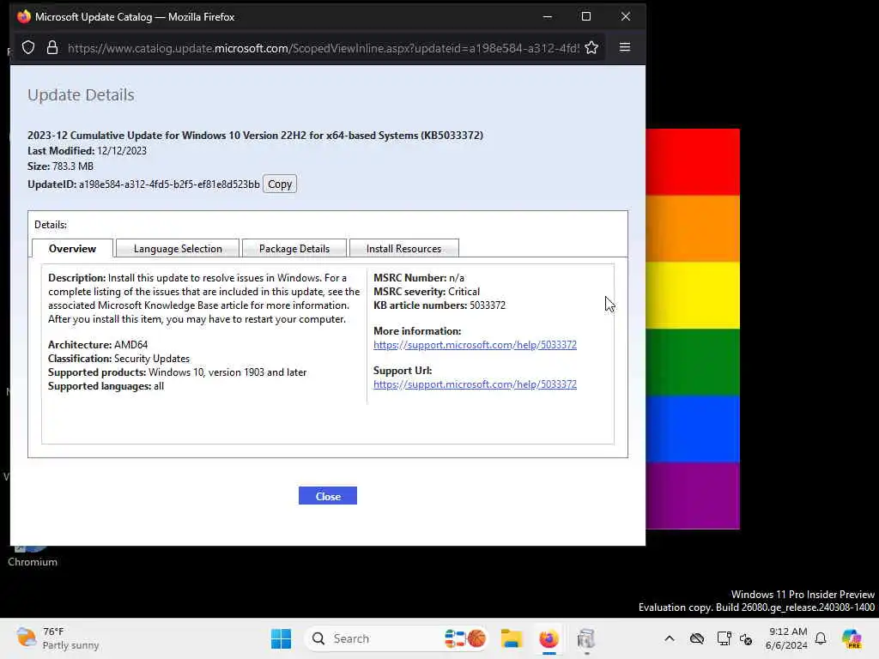Screen dimensions: 879x659
Task: Click the URL address bar field
Action: [323, 48]
